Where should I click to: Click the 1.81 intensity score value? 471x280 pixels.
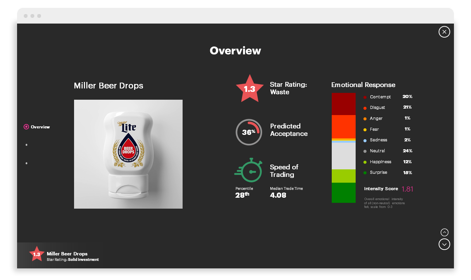407,189
